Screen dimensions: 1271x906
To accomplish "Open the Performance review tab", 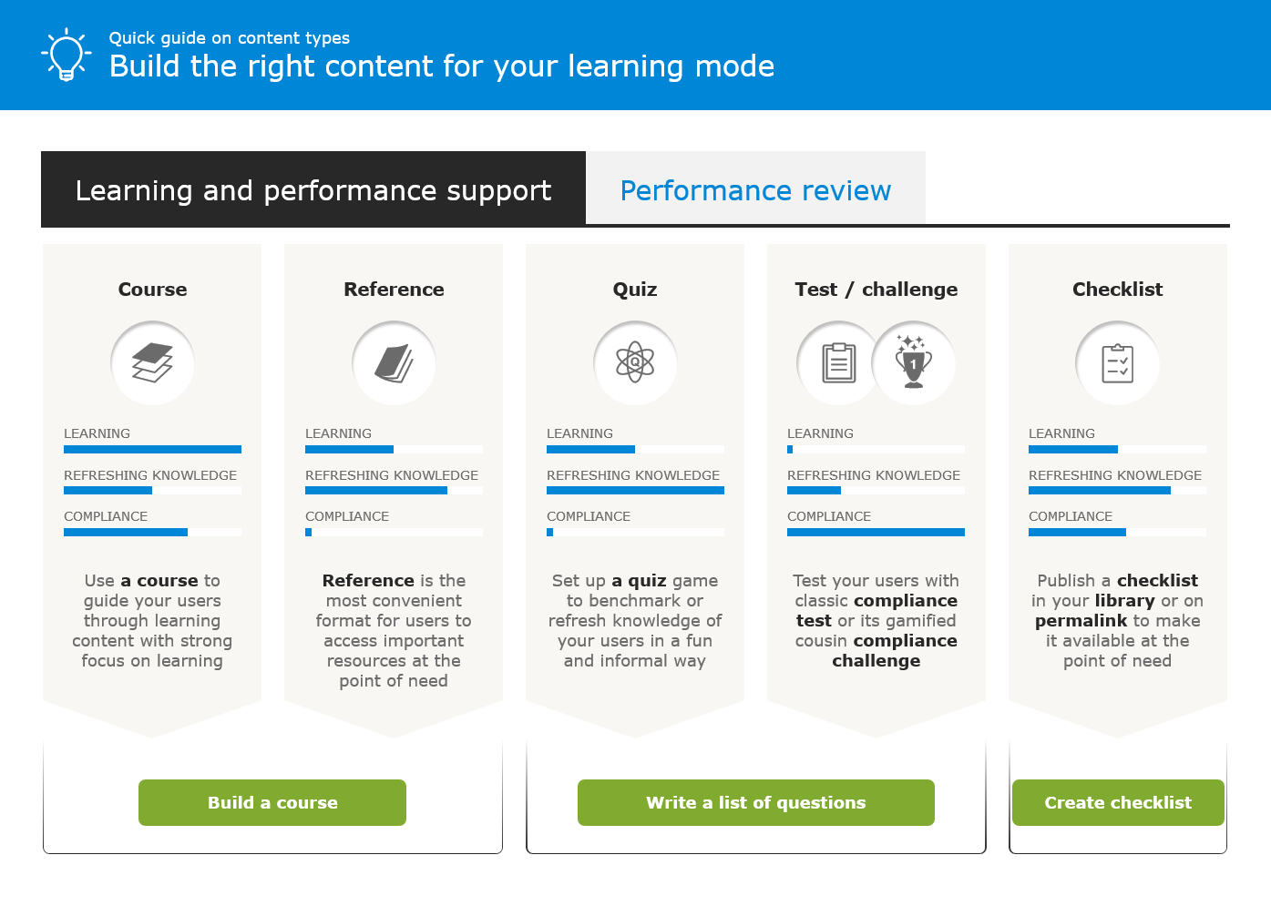I will pyautogui.click(x=755, y=189).
